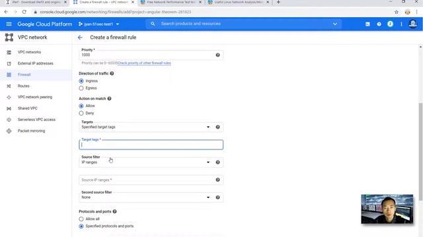Click the Shared VPC icon
The height and width of the screenshot is (237, 423).
click(x=9, y=108)
